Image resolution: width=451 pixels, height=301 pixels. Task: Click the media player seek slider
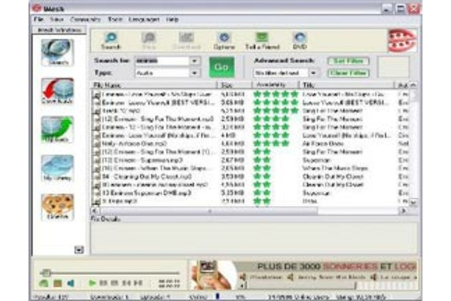(109, 272)
